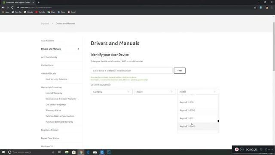
Task: Open Repair Case Status in the sidebar
Action: (x=50, y=138)
